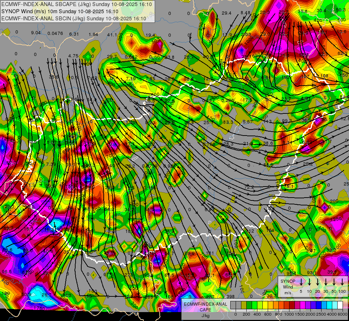The height and width of the screenshot is (321, 349).
Task: Click the '4000' tick label on the CAPE scale
Action: click(332, 314)
